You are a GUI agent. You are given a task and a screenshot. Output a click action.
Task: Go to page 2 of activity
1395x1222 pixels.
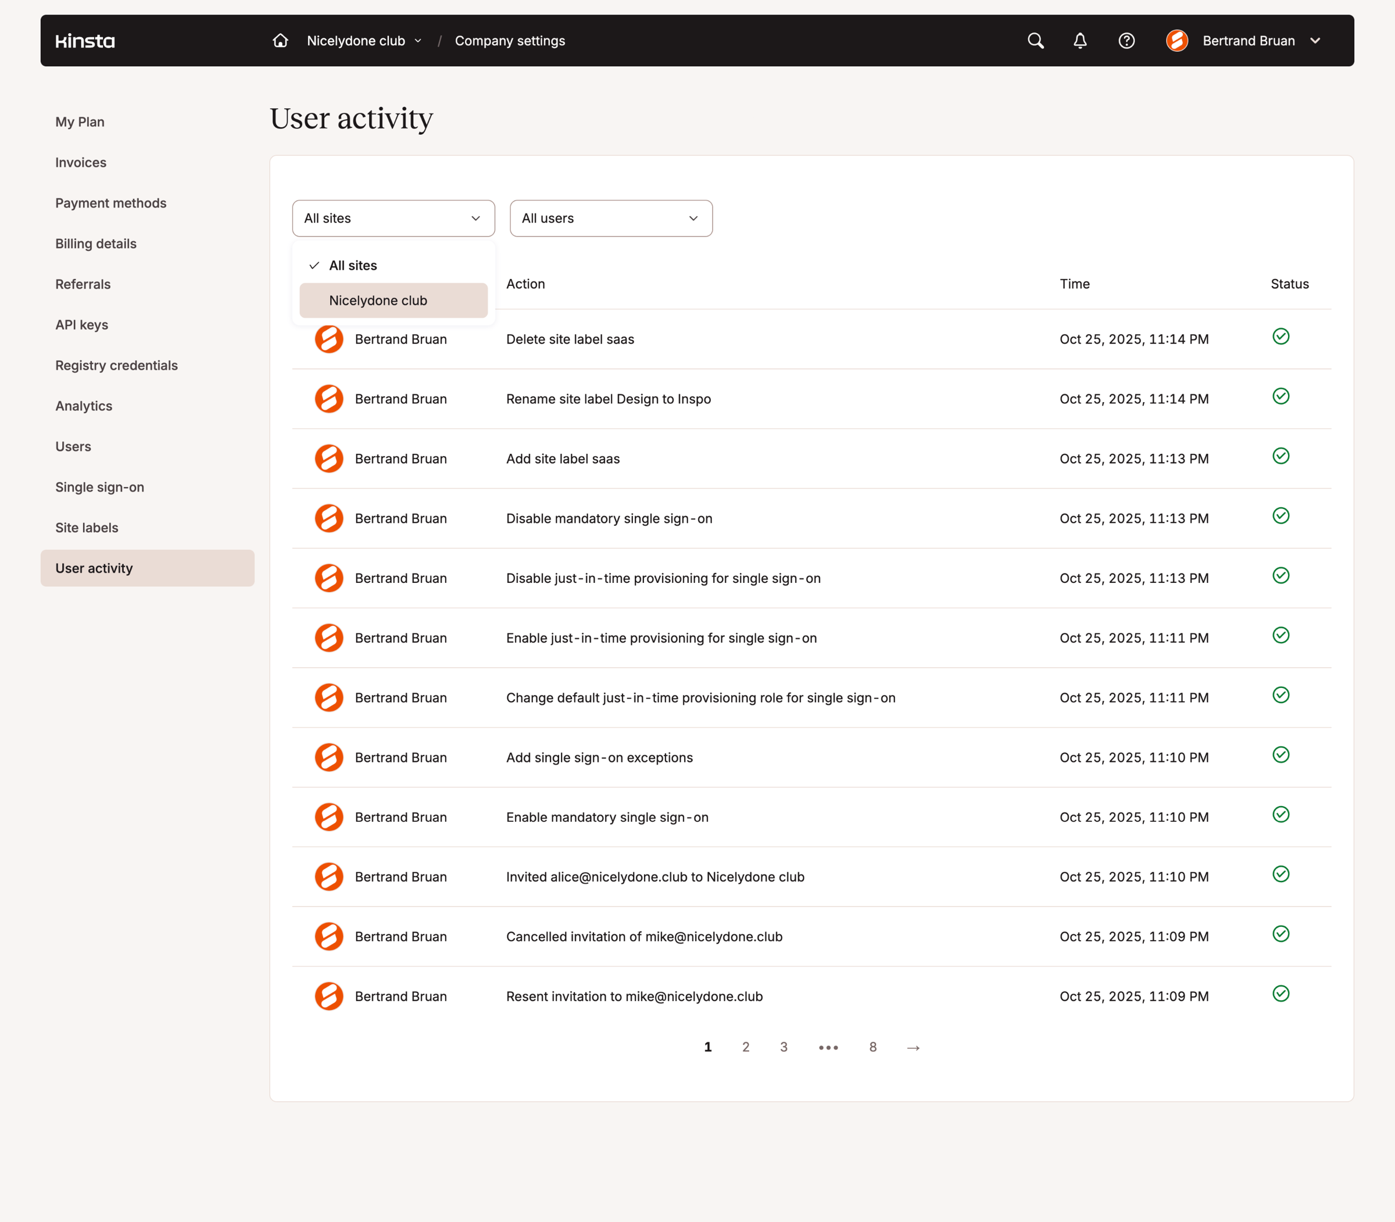click(746, 1048)
